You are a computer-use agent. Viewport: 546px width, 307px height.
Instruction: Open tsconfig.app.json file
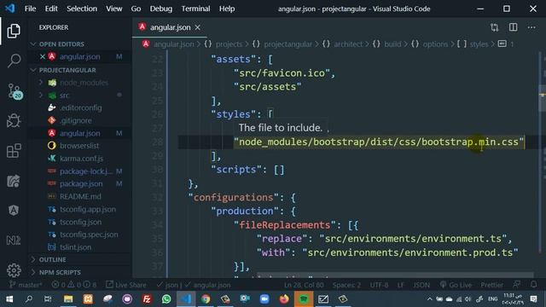pos(88,209)
